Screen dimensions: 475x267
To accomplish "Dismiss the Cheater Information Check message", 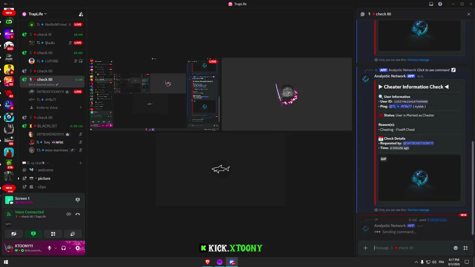I will [418, 210].
